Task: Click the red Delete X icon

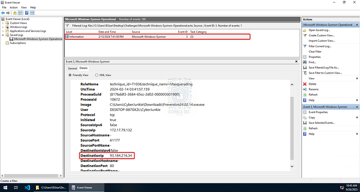Action: click(305, 84)
